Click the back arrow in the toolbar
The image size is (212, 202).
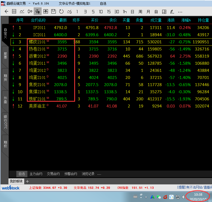tap(7, 12)
